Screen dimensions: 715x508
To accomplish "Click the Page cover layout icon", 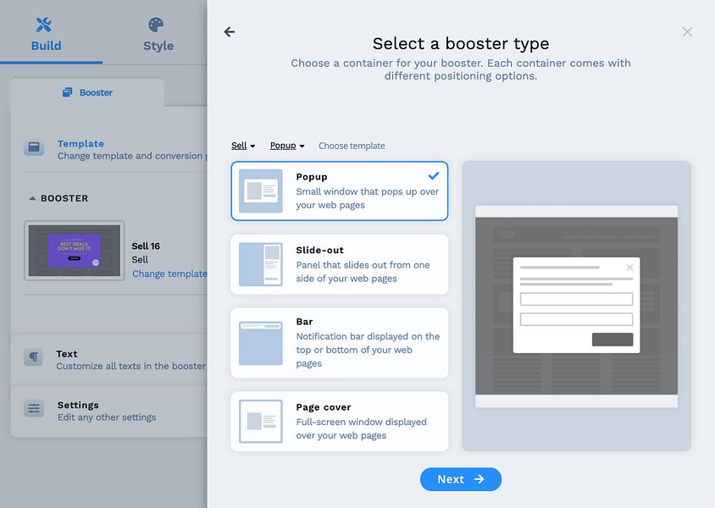I will (261, 422).
